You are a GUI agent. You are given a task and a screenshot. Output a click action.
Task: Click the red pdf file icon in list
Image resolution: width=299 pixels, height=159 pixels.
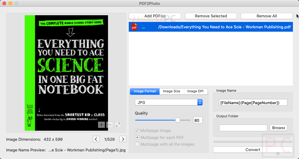[x=134, y=27]
